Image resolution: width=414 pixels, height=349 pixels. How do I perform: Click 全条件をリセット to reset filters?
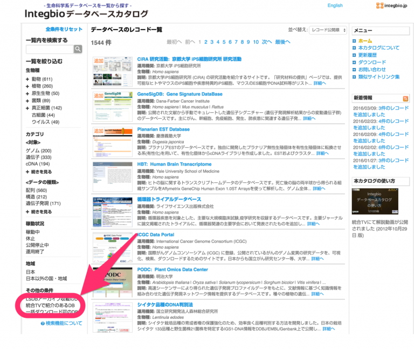(64, 29)
